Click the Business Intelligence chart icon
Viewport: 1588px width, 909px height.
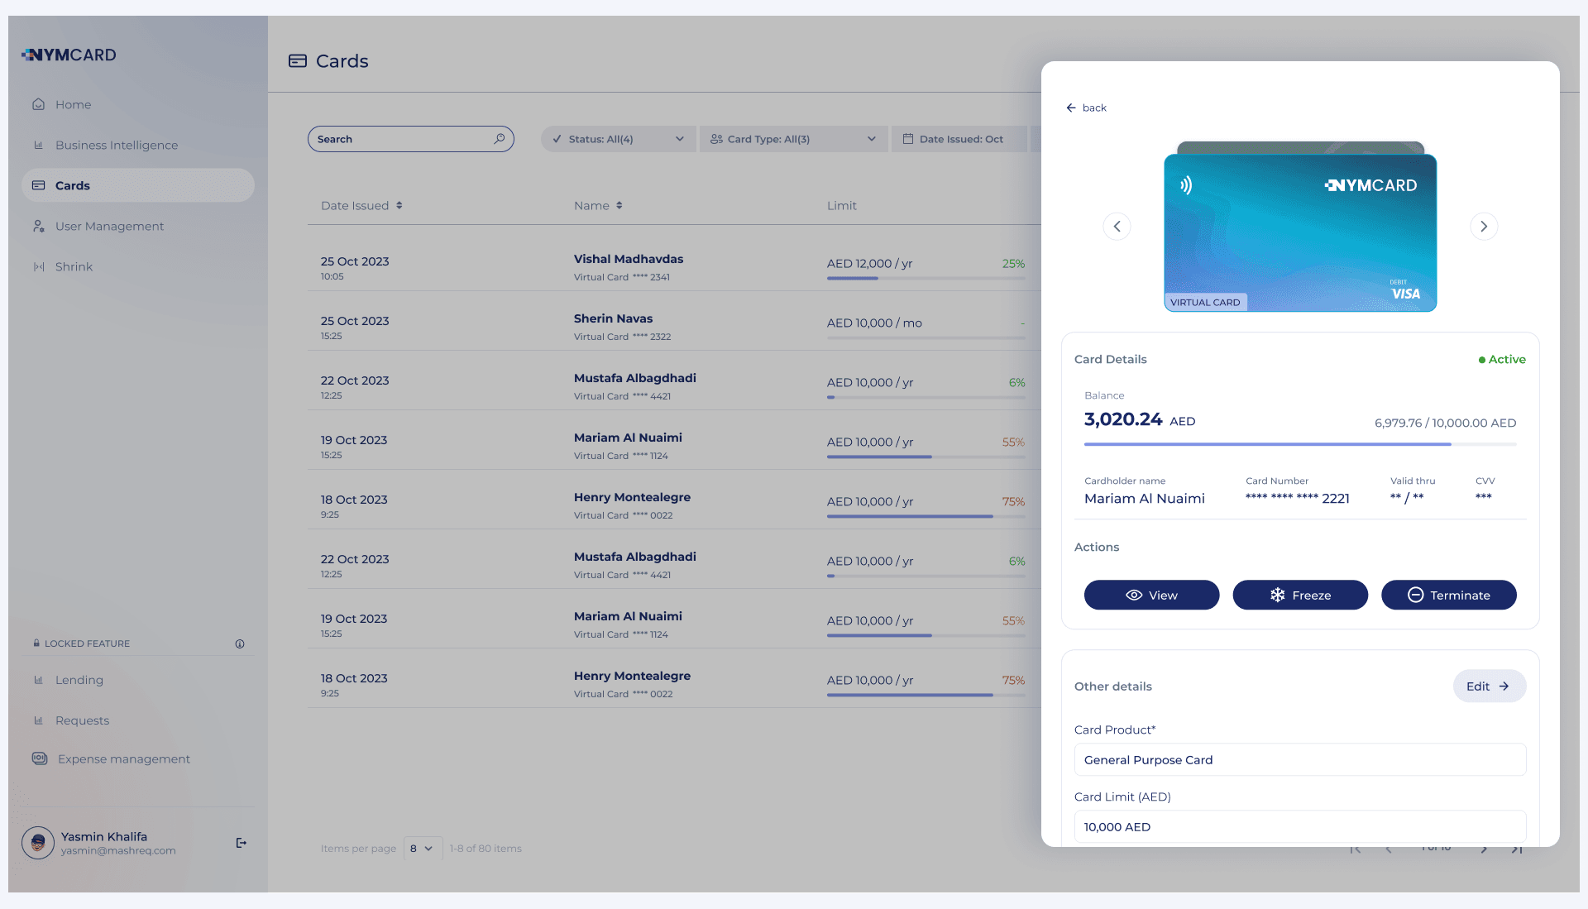(38, 145)
